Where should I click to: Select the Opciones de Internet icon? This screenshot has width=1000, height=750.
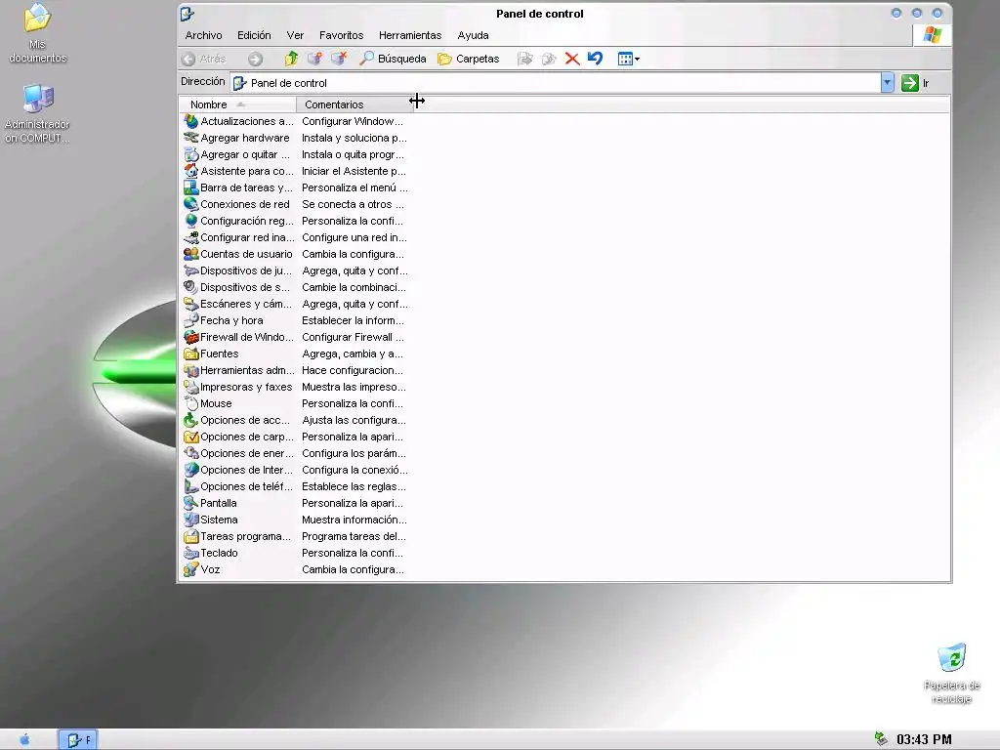(x=190, y=470)
